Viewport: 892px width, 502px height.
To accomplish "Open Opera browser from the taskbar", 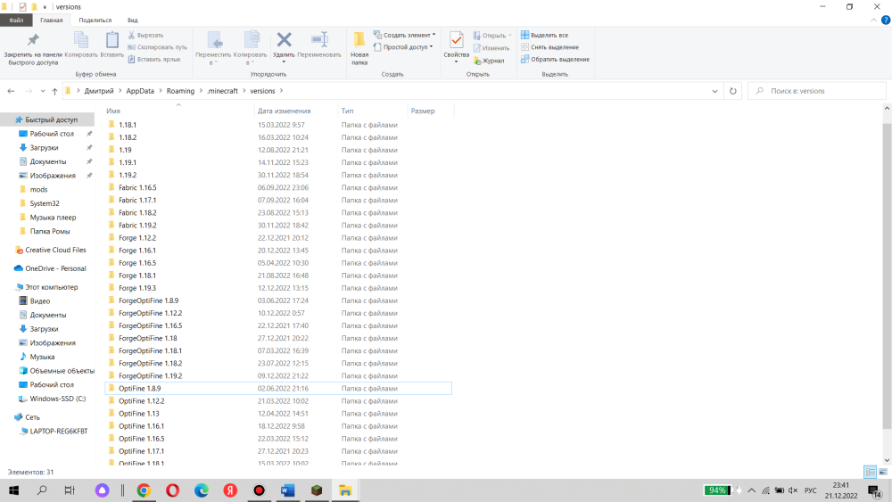I will click(172, 490).
